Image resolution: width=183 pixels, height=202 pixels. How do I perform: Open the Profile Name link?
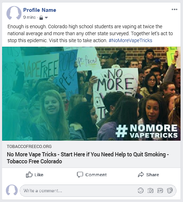point(40,10)
